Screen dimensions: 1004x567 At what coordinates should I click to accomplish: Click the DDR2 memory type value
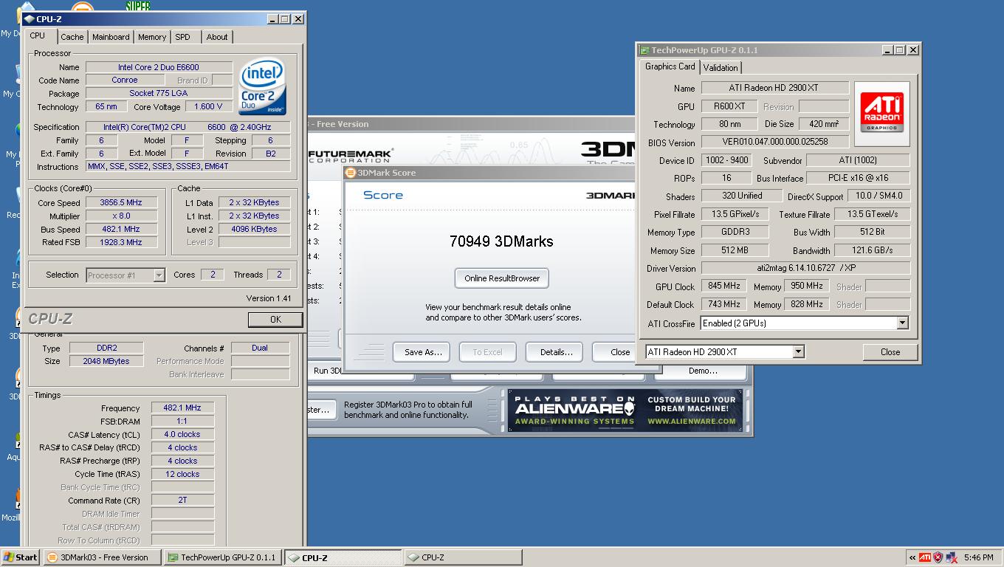(106, 348)
